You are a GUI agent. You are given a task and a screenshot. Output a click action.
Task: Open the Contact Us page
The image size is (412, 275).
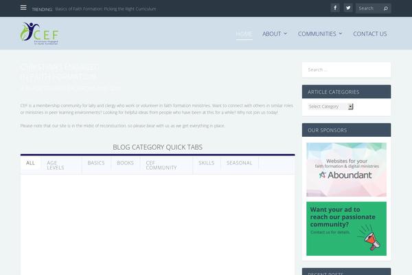tap(370, 34)
